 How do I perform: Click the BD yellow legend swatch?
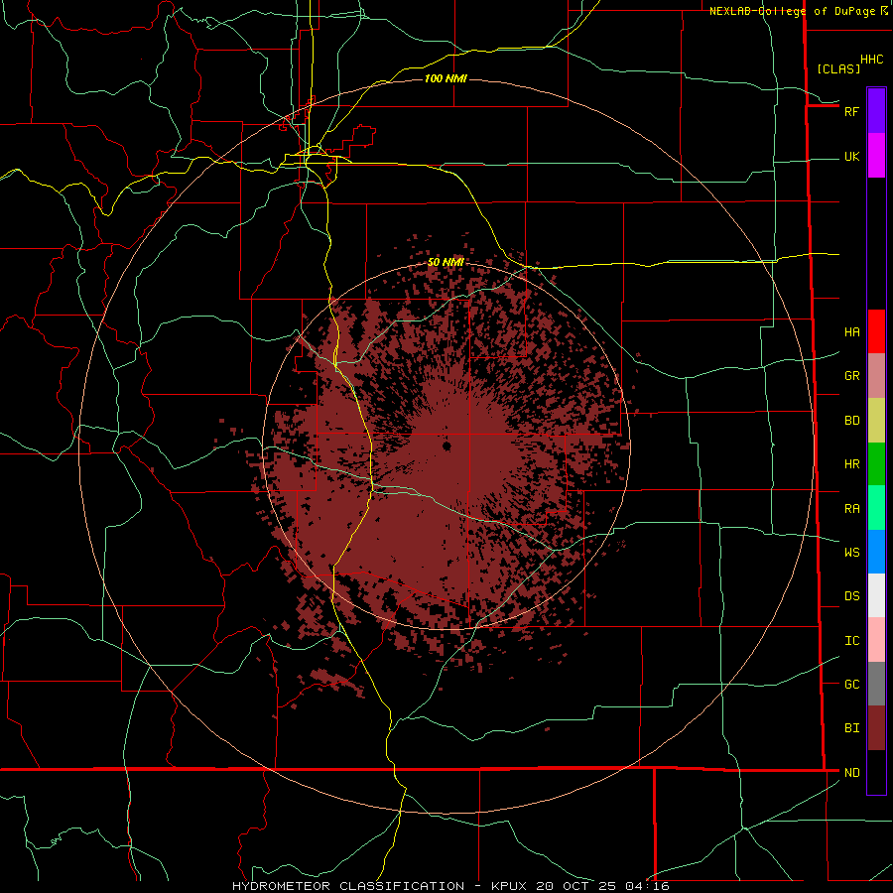pos(876,421)
